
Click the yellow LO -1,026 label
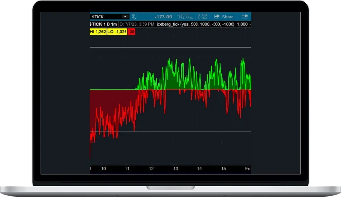click(x=118, y=31)
